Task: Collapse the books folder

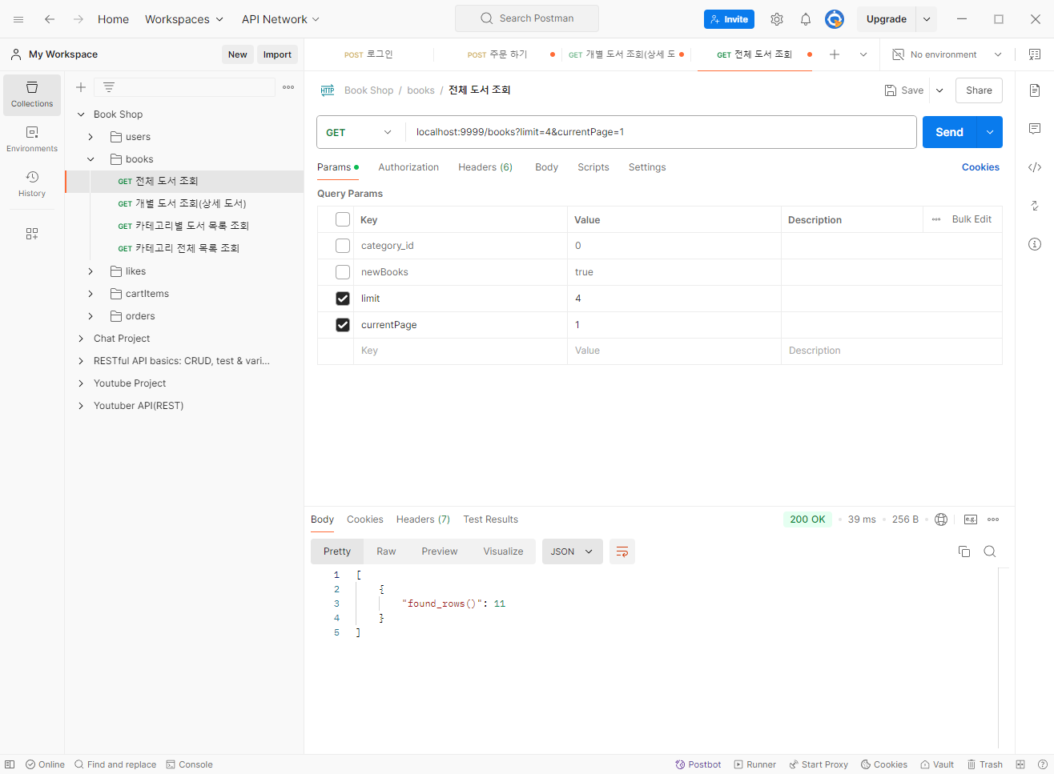Action: (x=91, y=159)
